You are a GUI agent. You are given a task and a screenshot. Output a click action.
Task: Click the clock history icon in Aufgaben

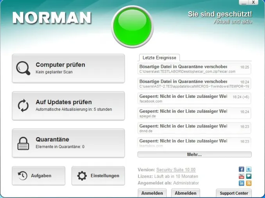click(23, 175)
